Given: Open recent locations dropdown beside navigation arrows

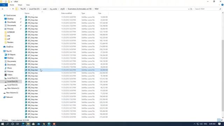Looking at the screenshot, I should pos(10,9).
